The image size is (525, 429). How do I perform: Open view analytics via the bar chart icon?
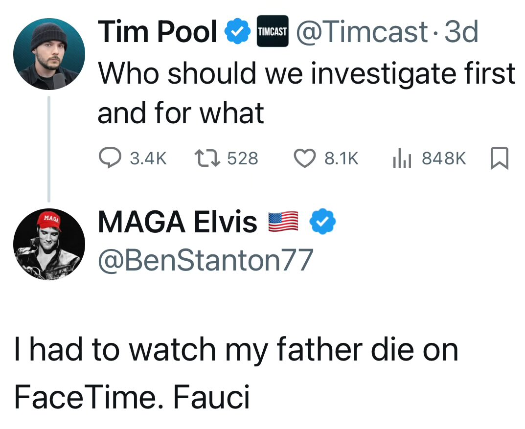pos(403,158)
